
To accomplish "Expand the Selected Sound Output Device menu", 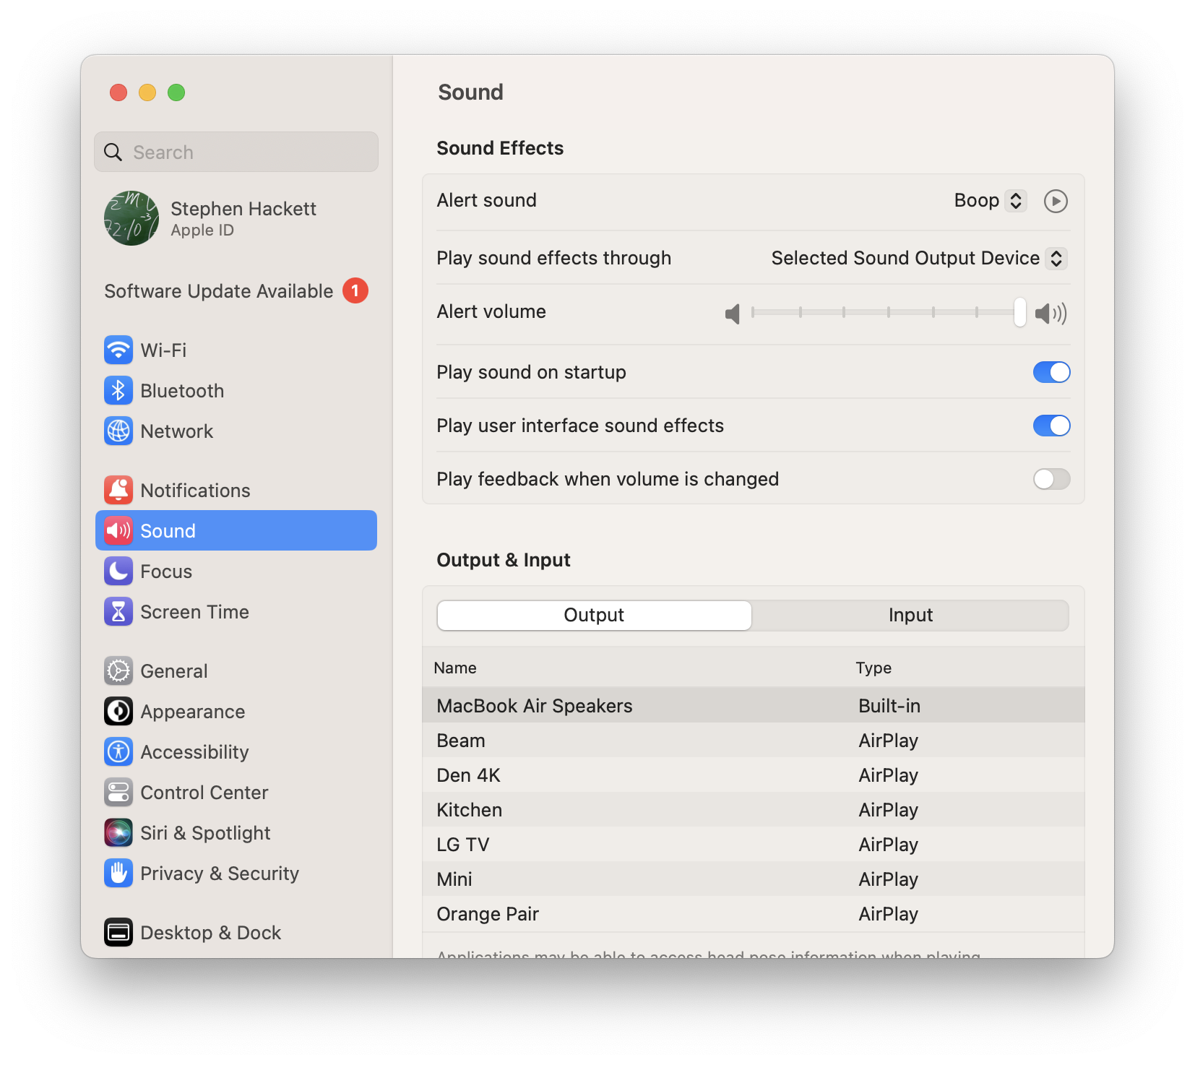I will pos(918,259).
